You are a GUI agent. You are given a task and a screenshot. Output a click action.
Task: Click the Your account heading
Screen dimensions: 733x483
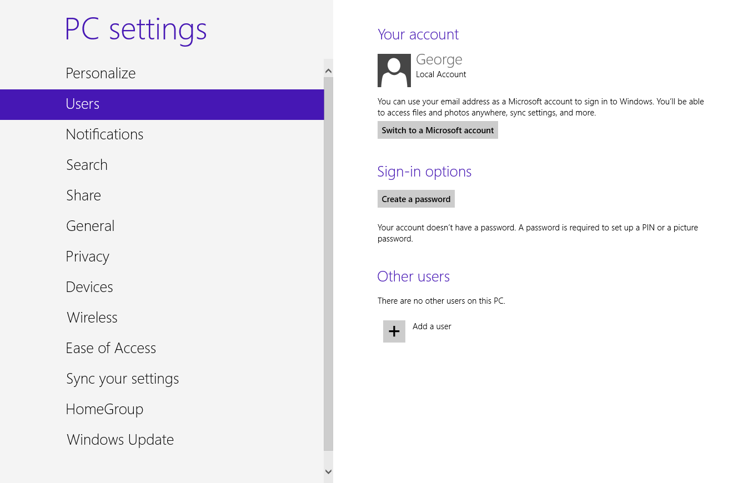point(418,34)
